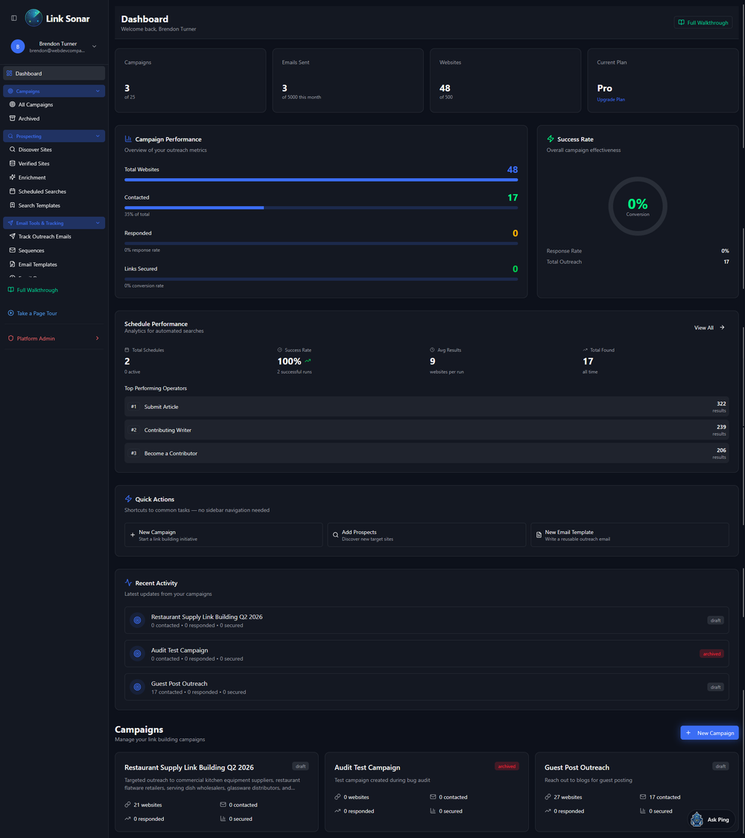Click the 0% Conversion ring

pos(638,206)
